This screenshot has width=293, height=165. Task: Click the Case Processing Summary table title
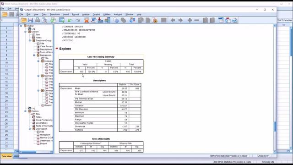[x=101, y=57]
